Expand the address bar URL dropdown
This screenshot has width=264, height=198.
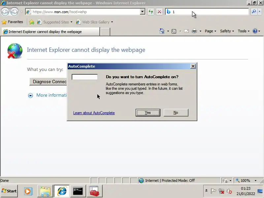[143, 12]
